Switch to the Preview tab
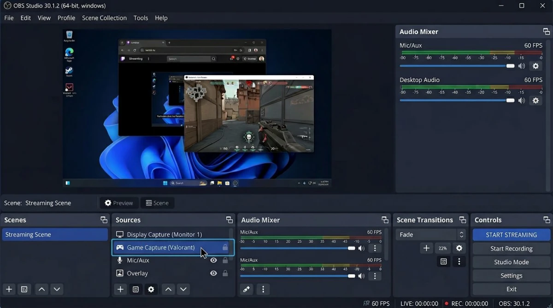This screenshot has width=553, height=308. point(119,203)
